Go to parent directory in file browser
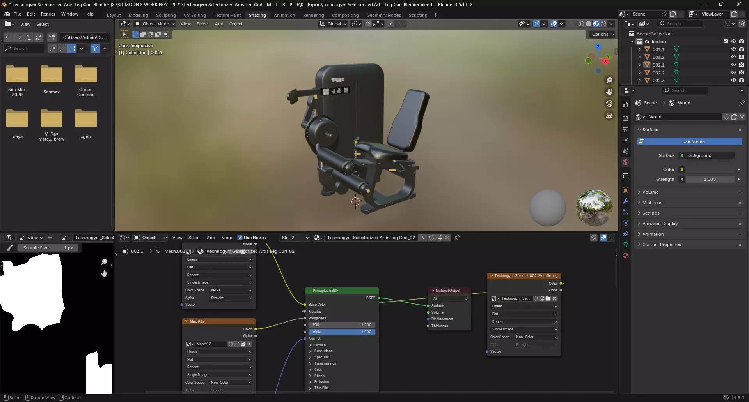Screen dimensions: 749x402 28,37
